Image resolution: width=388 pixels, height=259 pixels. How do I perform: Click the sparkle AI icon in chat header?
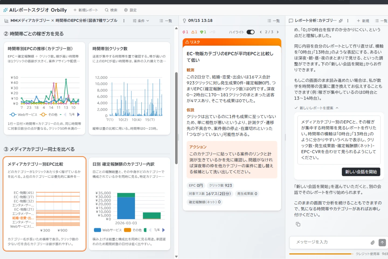[x=341, y=21]
